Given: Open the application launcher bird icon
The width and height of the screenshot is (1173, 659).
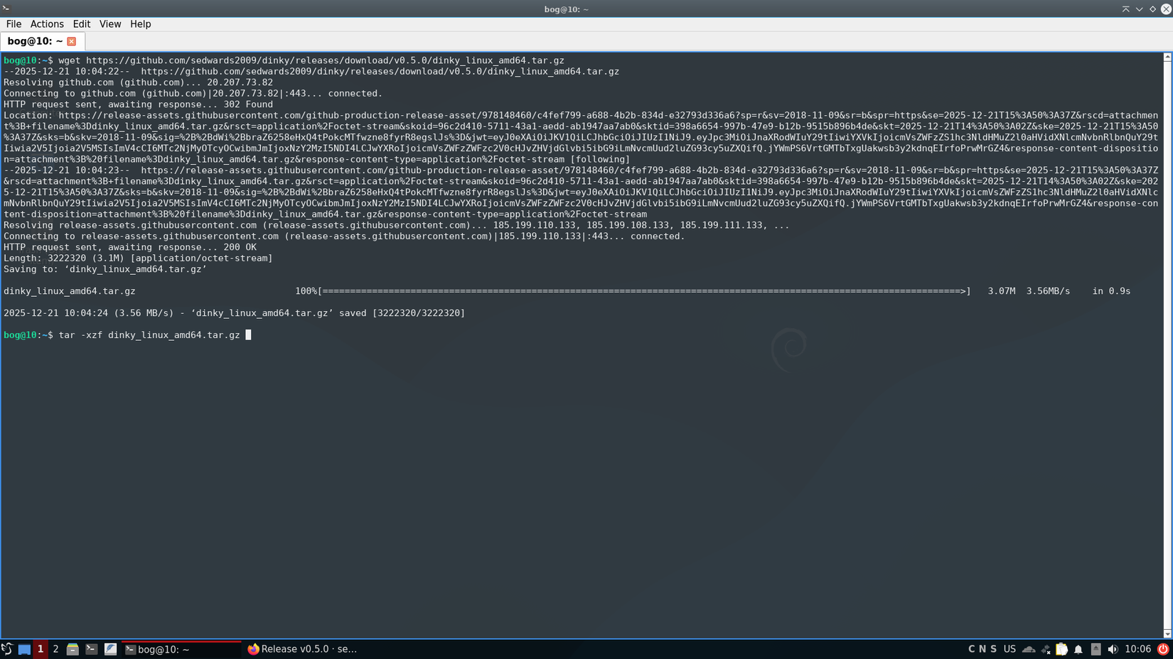Looking at the screenshot, I should tap(7, 649).
